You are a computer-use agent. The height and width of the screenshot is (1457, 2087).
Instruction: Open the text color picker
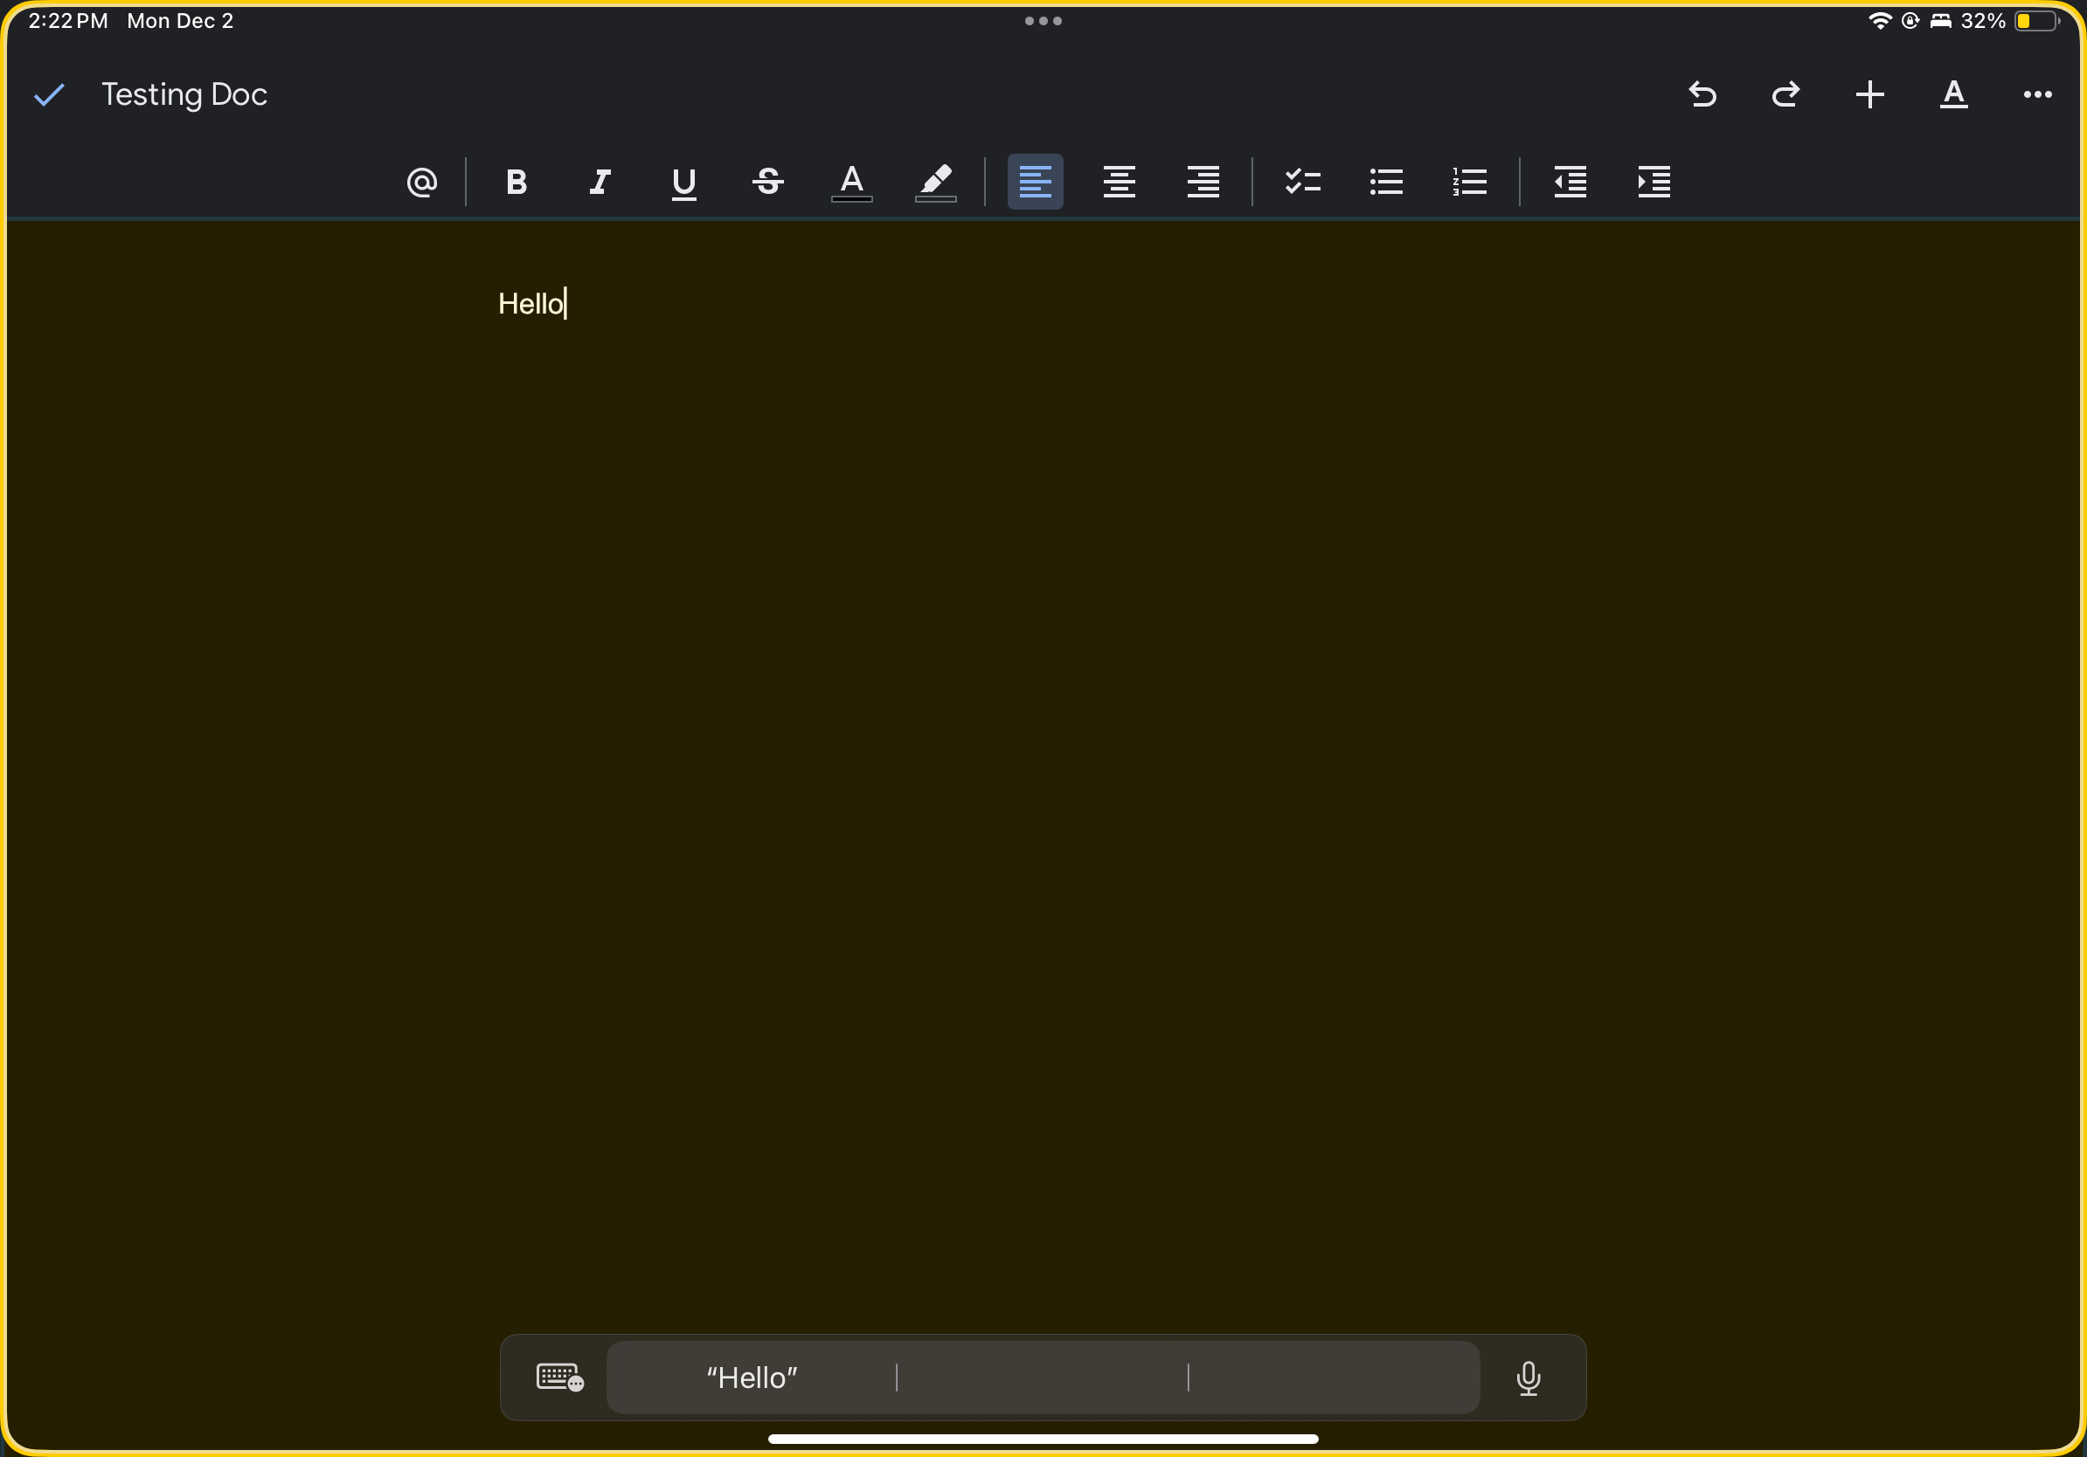tap(851, 182)
